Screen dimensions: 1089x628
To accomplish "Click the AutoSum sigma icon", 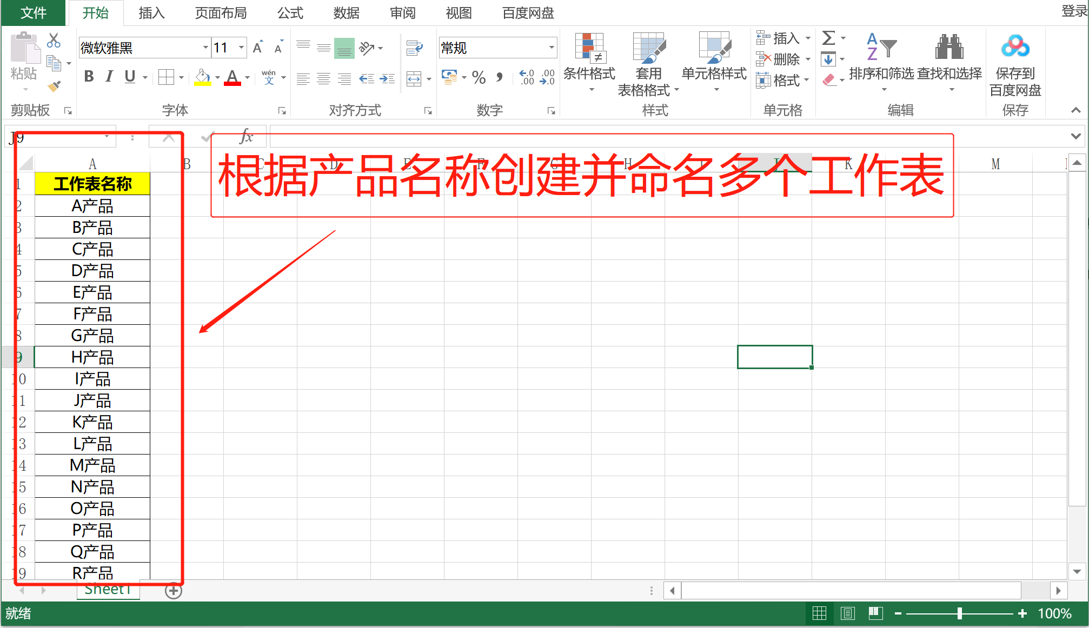I will (828, 38).
